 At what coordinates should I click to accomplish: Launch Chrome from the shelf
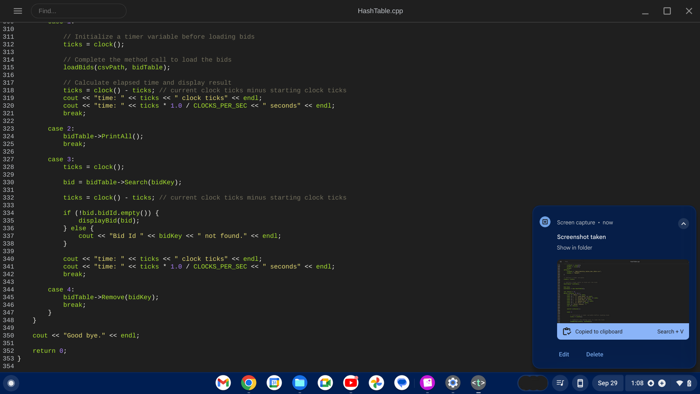click(x=248, y=383)
